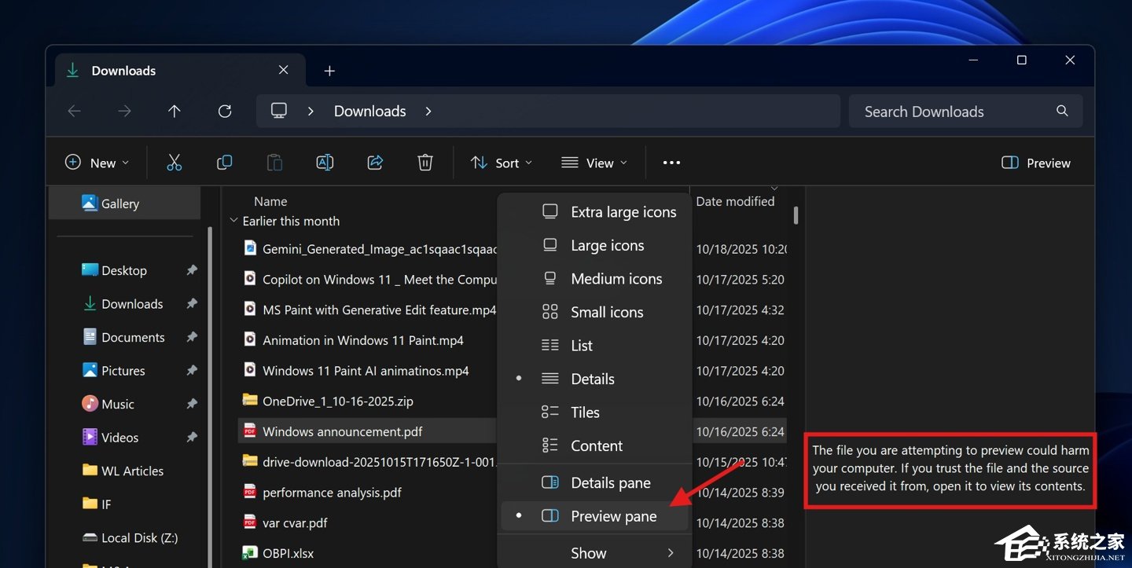Image resolution: width=1132 pixels, height=568 pixels.
Task: Open the New item button
Action: [x=97, y=162]
